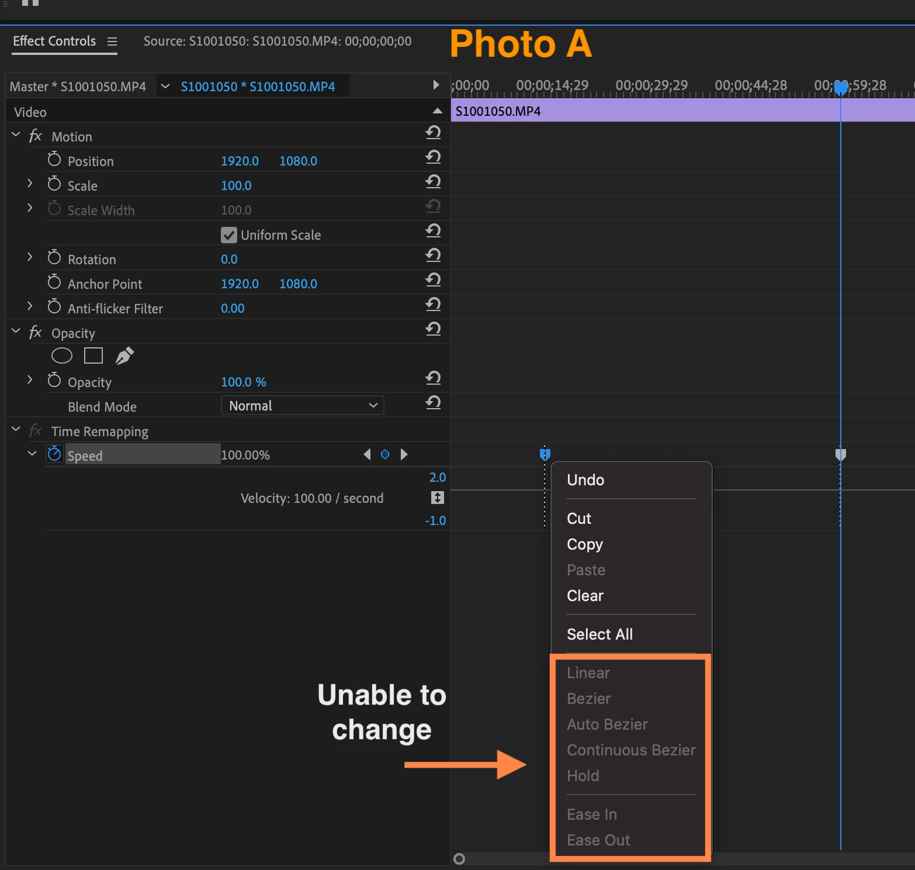The width and height of the screenshot is (915, 870).
Task: Select the gray Speed keyframe marker under the playhead
Action: pos(841,454)
